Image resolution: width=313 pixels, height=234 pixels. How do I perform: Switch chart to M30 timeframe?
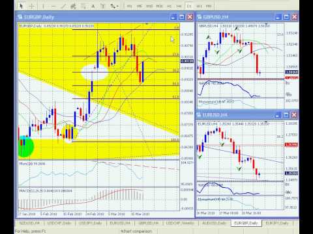click(160, 6)
